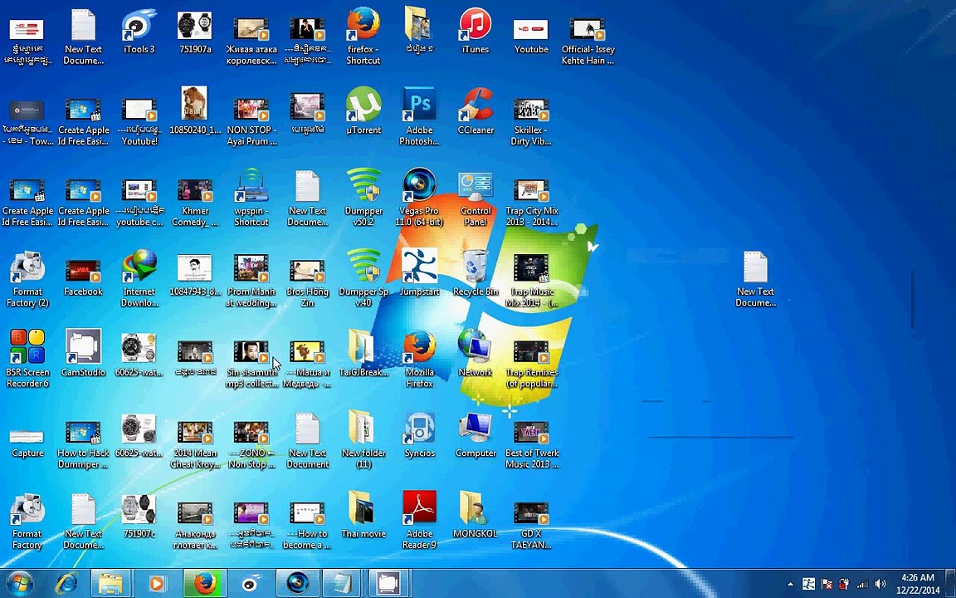Select the Format Factory (2) icon
Viewport: 956px width, 598px height.
click(27, 279)
